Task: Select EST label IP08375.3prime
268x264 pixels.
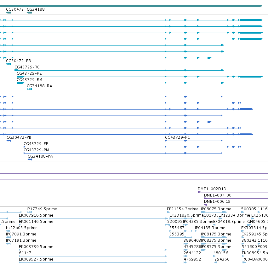Action: tap(216, 247)
